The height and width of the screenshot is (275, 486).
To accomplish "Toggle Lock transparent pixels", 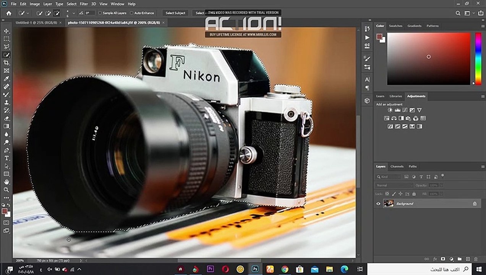I will (387, 194).
